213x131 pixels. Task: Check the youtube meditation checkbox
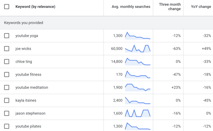click(x=7, y=88)
